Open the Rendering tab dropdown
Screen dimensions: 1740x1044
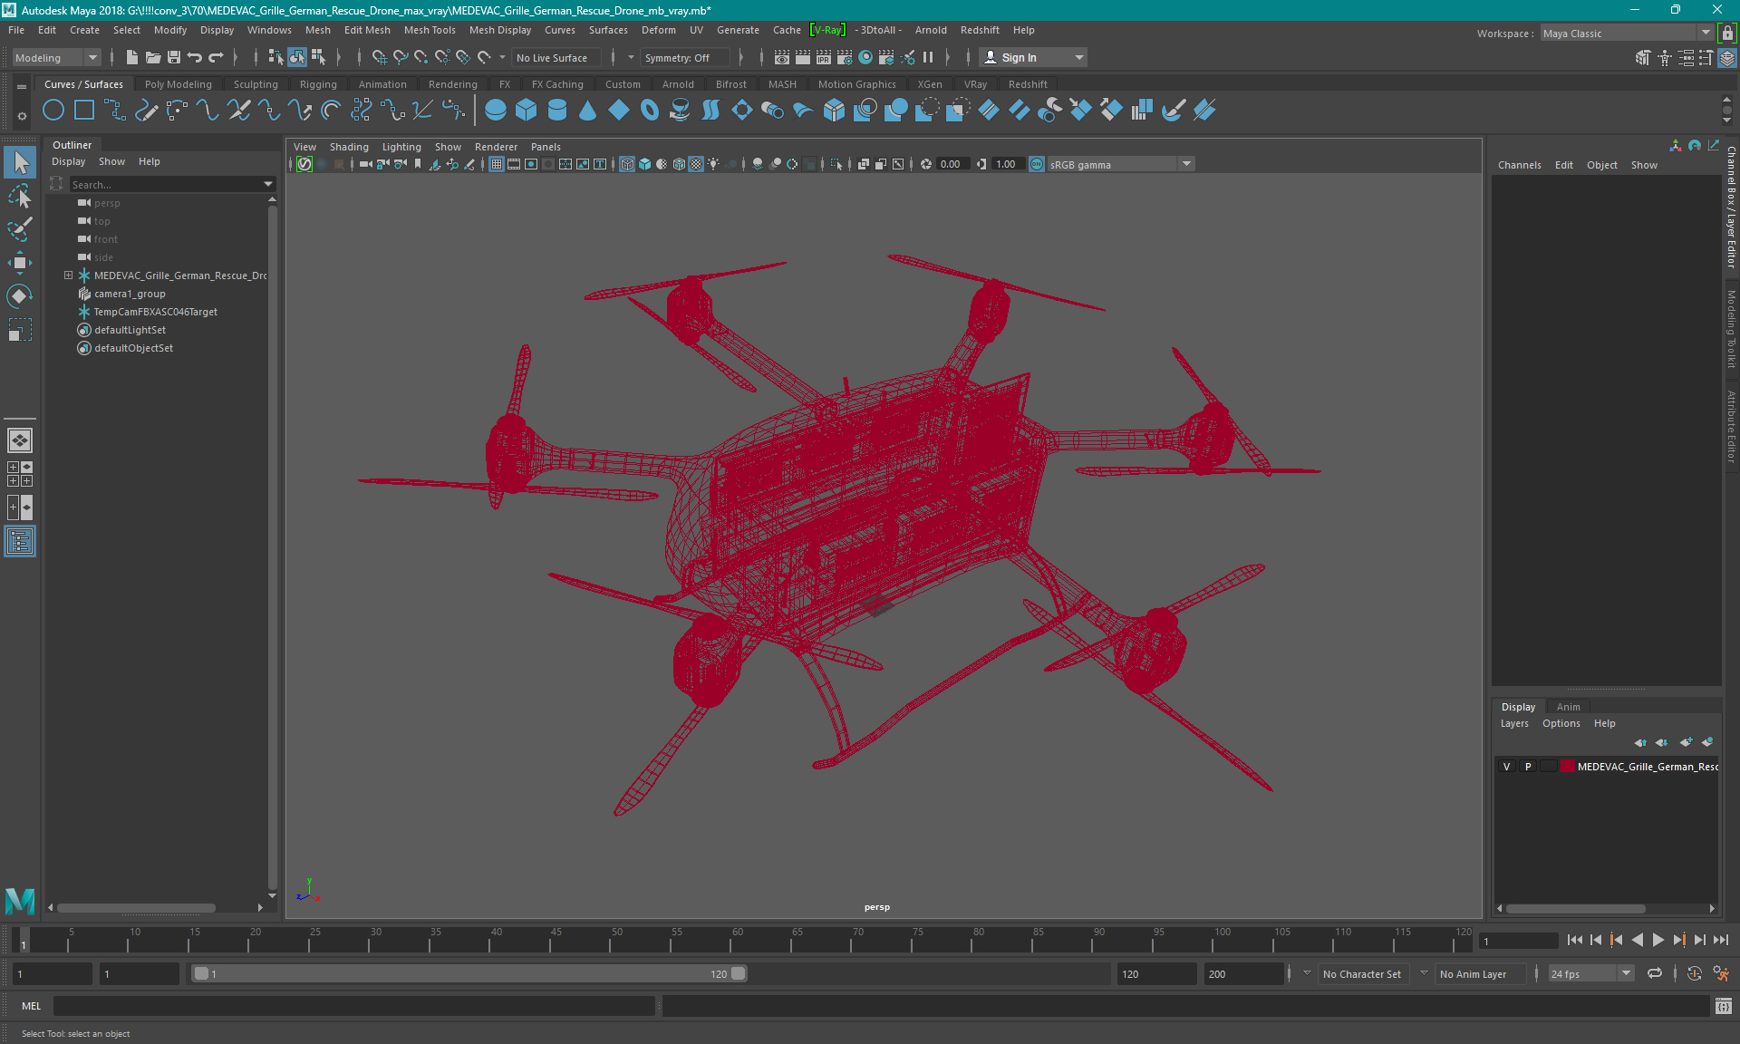[452, 83]
